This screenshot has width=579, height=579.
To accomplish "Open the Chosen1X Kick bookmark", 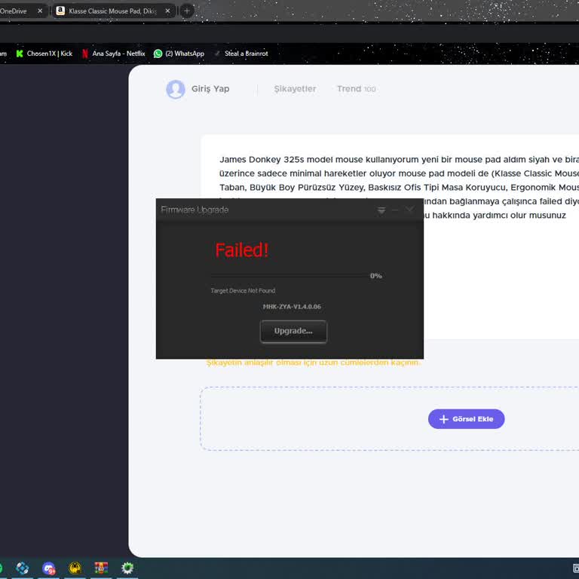I will point(44,54).
